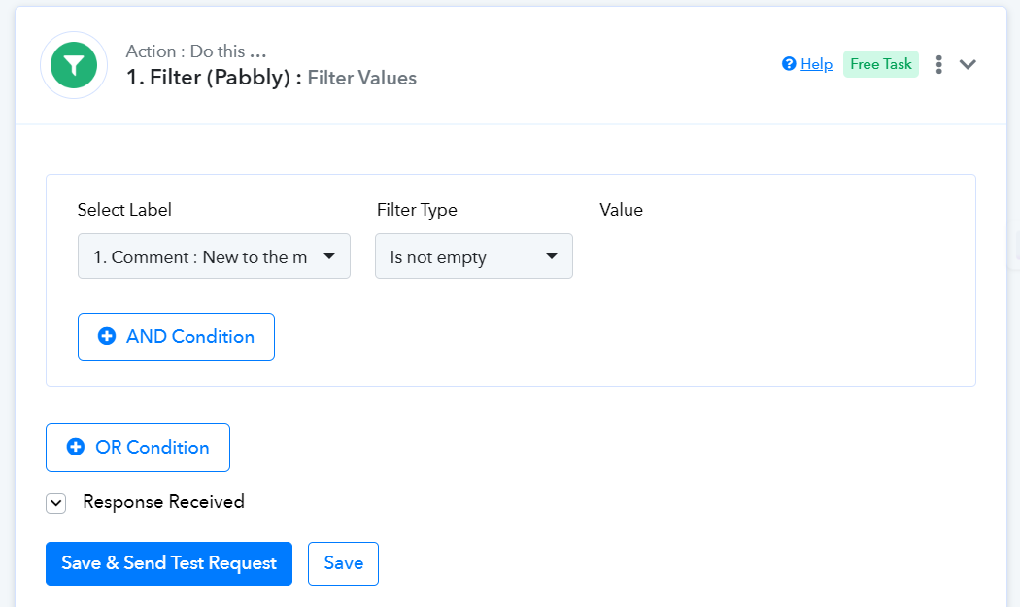1020x607 pixels.
Task: Click the Free Task badge
Action: [881, 64]
